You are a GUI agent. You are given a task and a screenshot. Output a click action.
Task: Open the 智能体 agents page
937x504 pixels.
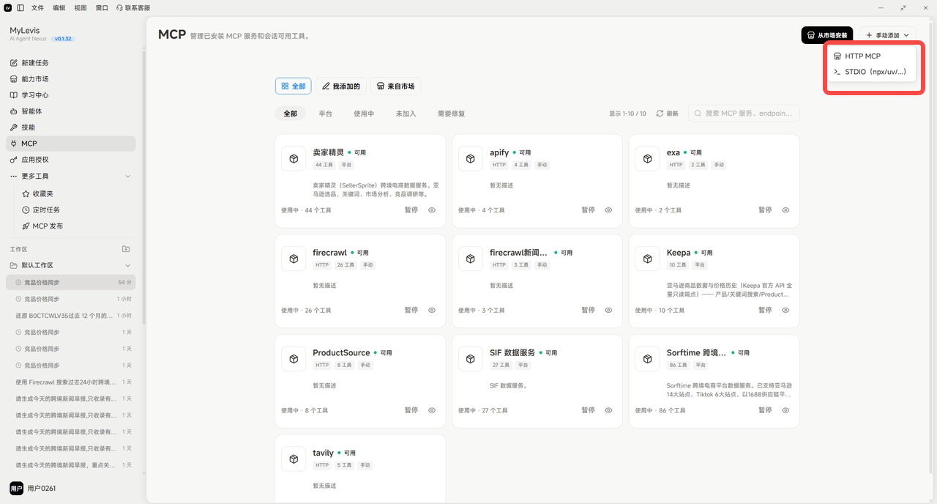click(x=70, y=111)
